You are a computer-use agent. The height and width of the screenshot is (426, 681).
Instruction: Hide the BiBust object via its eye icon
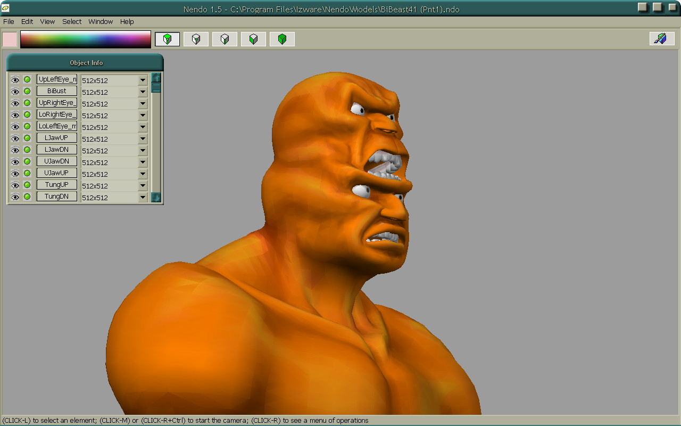(x=15, y=92)
